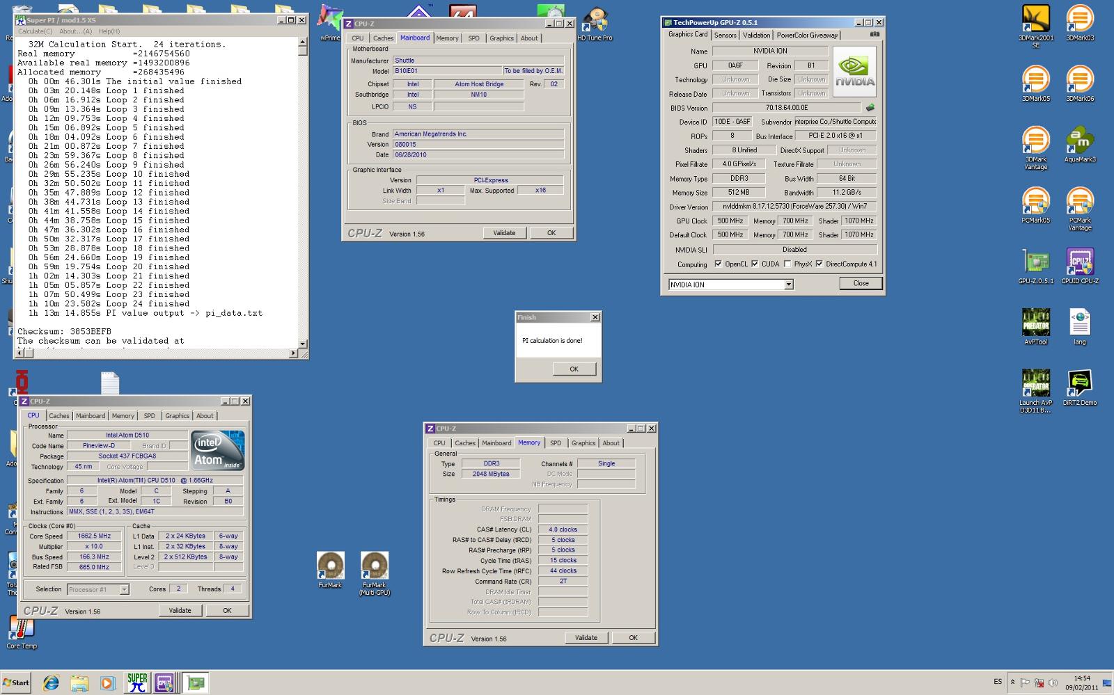This screenshot has height=695, width=1114.
Task: Open the 3DMark03 desktop shortcut
Action: (1079, 23)
